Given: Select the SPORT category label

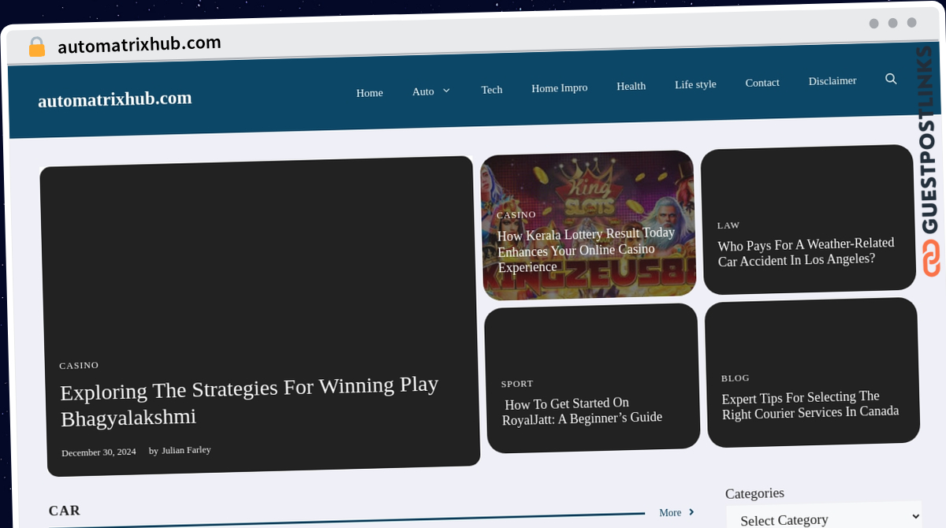Looking at the screenshot, I should (x=517, y=384).
